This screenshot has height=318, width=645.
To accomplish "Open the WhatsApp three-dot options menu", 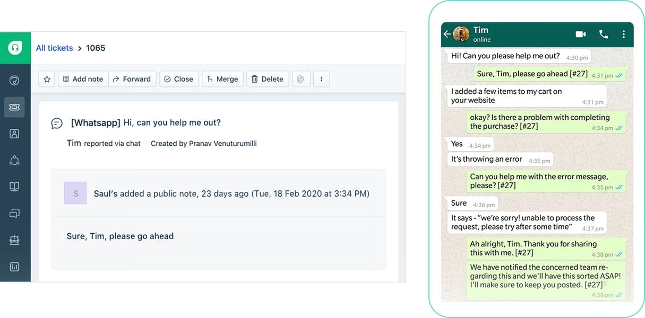I will point(624,34).
